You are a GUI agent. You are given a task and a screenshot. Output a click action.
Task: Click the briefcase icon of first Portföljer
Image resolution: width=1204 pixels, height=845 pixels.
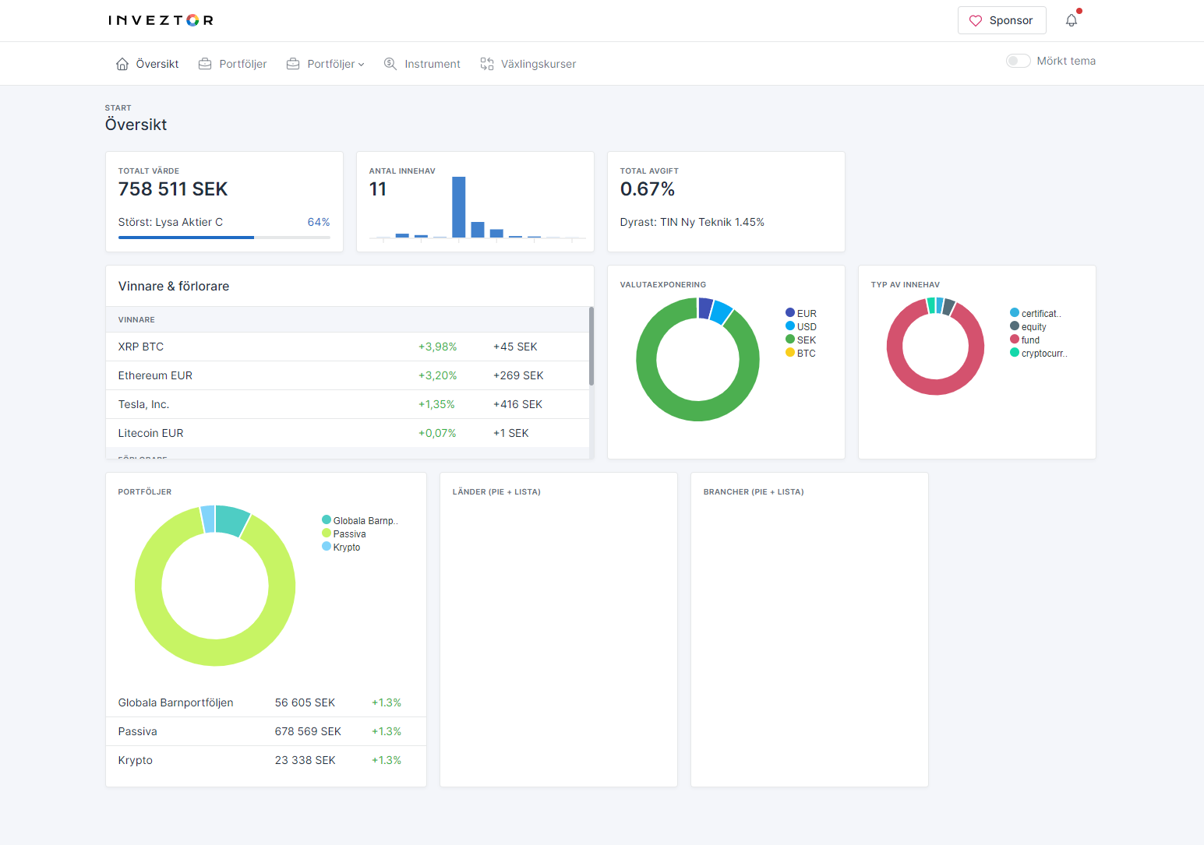[205, 64]
